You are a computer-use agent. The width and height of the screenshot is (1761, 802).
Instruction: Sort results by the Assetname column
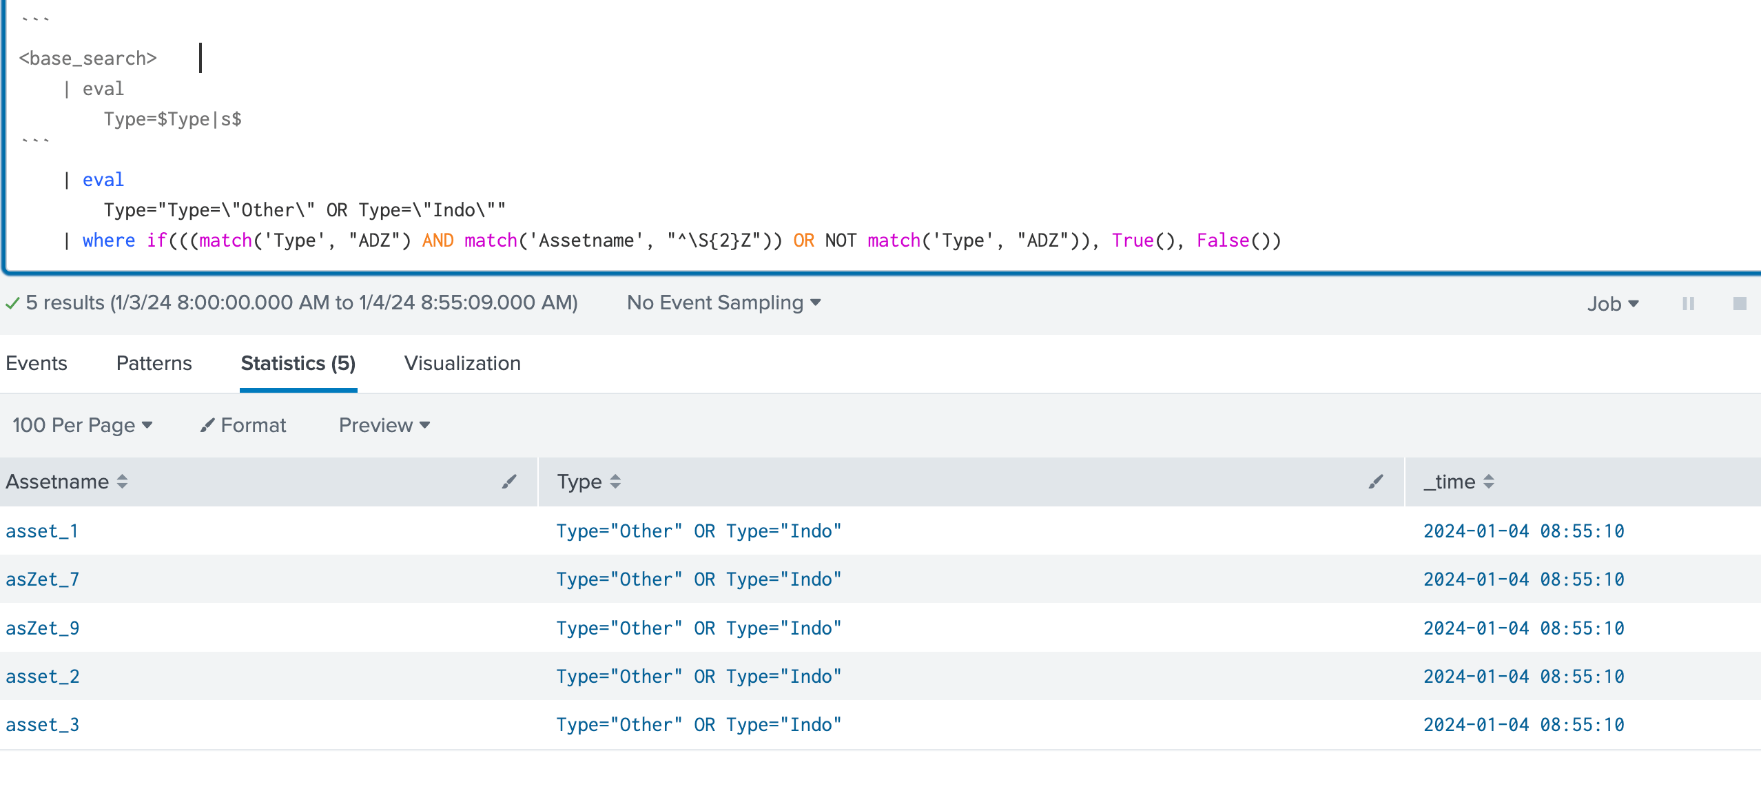(x=121, y=482)
